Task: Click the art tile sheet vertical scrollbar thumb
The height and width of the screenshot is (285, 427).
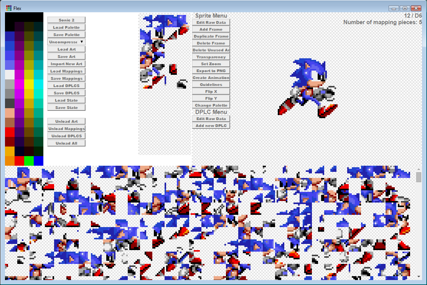Action: 419,178
